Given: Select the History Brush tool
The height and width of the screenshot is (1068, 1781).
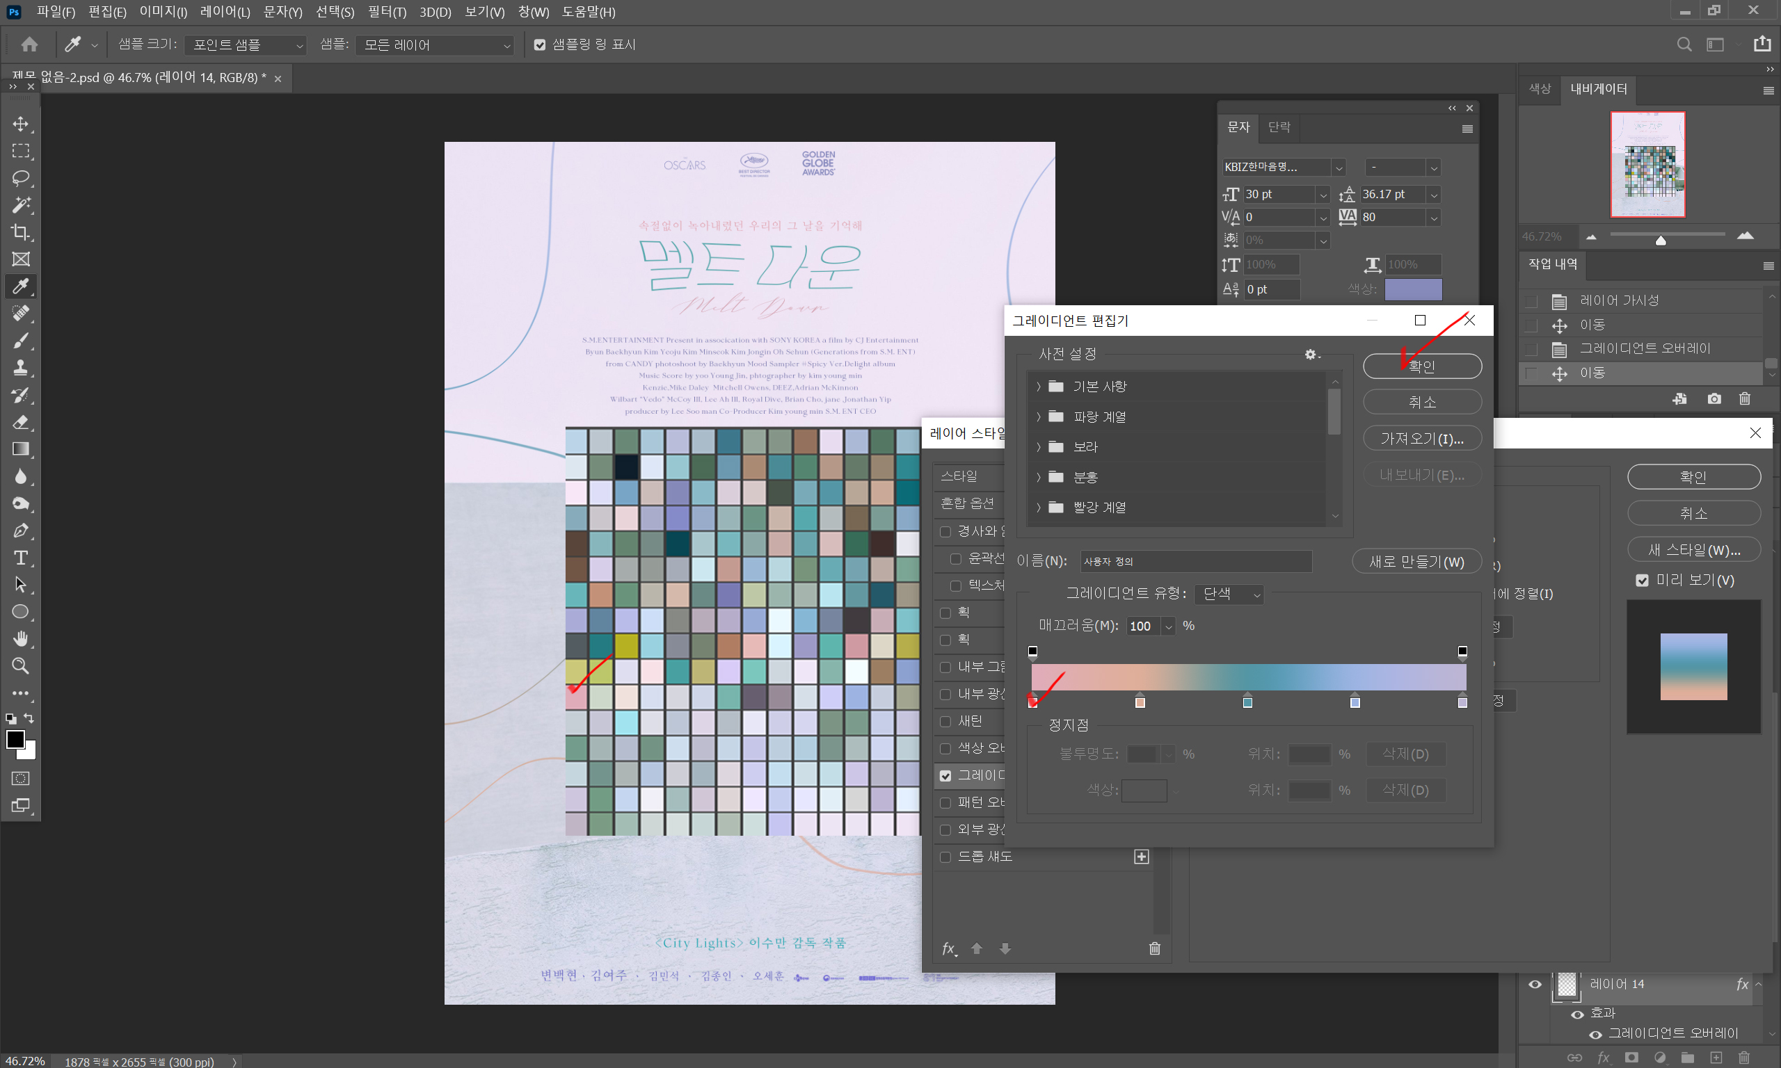Looking at the screenshot, I should 21,395.
